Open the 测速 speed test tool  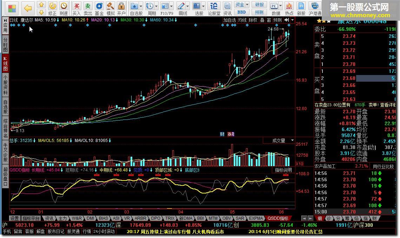64,8
